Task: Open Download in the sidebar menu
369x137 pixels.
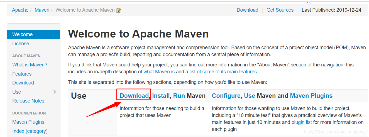Action: pos(23,83)
